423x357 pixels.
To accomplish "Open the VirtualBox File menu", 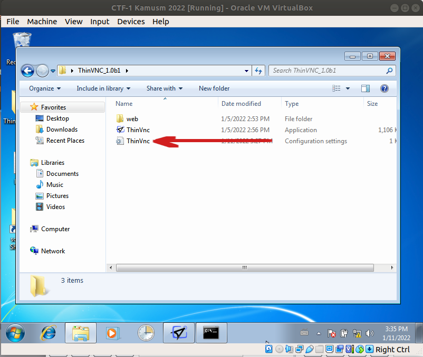I will pyautogui.click(x=13, y=22).
